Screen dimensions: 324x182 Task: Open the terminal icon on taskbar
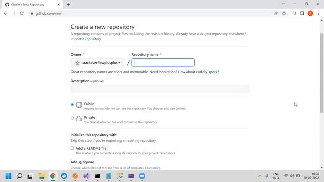pos(97,176)
